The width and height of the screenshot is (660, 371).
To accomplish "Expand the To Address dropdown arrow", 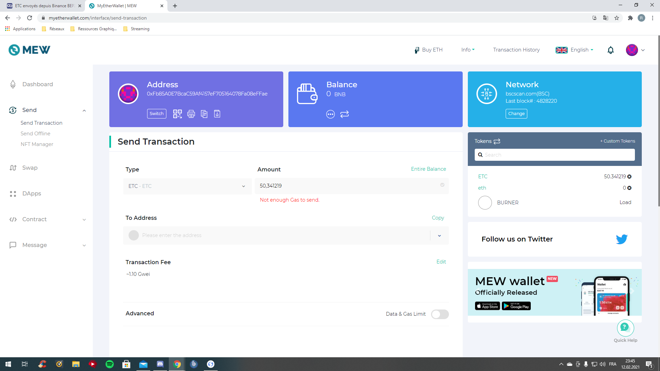I will (x=439, y=236).
